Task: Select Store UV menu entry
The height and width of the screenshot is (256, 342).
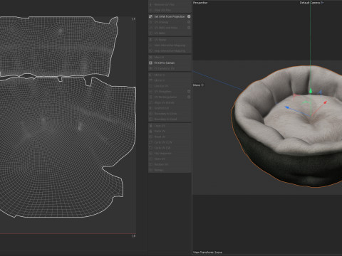Action: [x=170, y=159]
